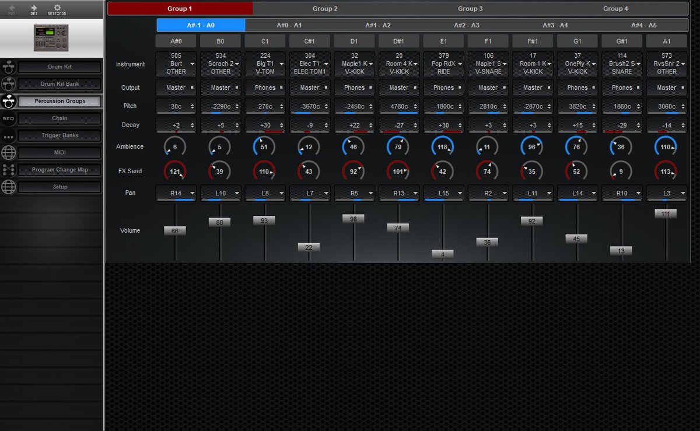Click the globe icon beside Setup
700x431 pixels.
click(x=8, y=187)
